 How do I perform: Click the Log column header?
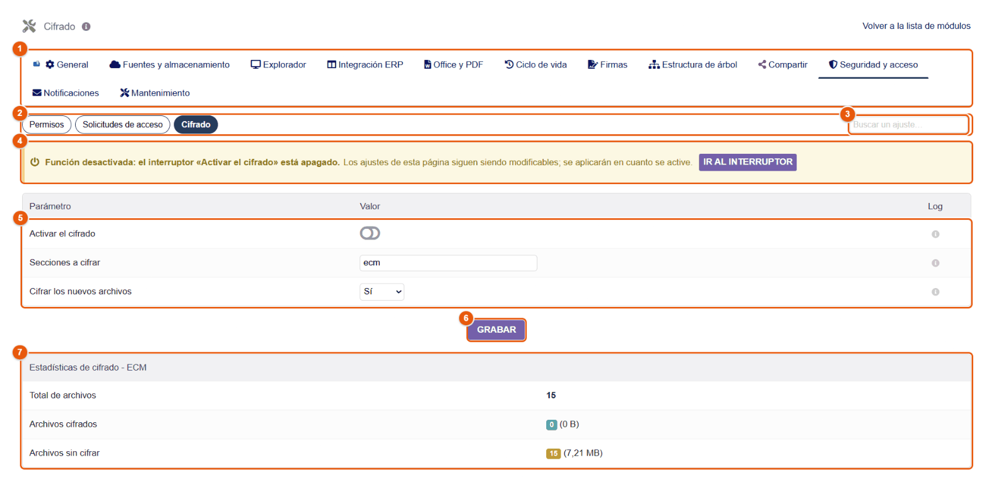pyautogui.click(x=935, y=206)
